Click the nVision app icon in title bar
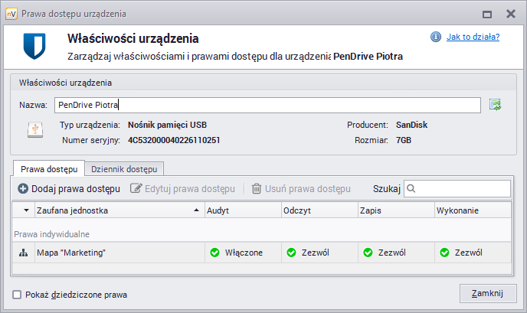527x313 pixels. click(11, 14)
